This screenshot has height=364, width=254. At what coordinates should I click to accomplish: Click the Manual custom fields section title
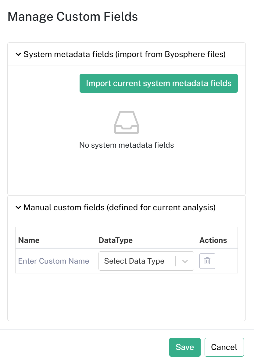point(120,207)
